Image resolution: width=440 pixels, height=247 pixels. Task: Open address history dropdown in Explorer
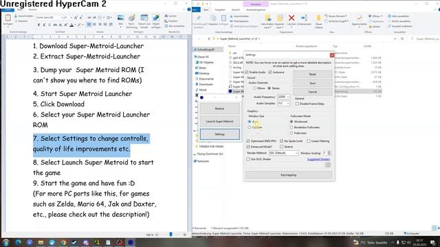(x=395, y=39)
